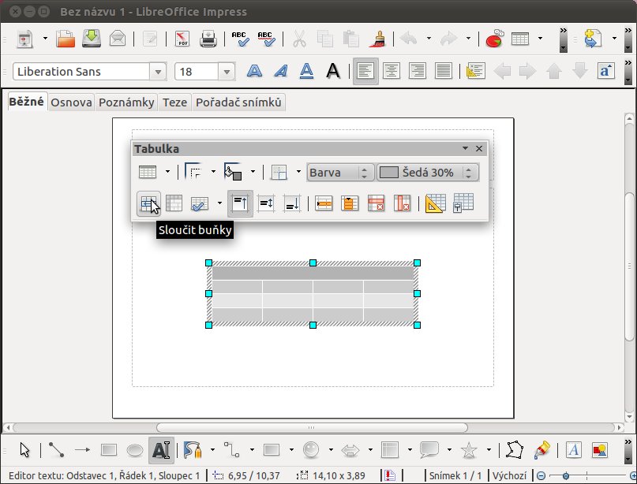The height and width of the screenshot is (484, 637).
Task: Click the font name field Liberation Sans
Action: [x=81, y=72]
